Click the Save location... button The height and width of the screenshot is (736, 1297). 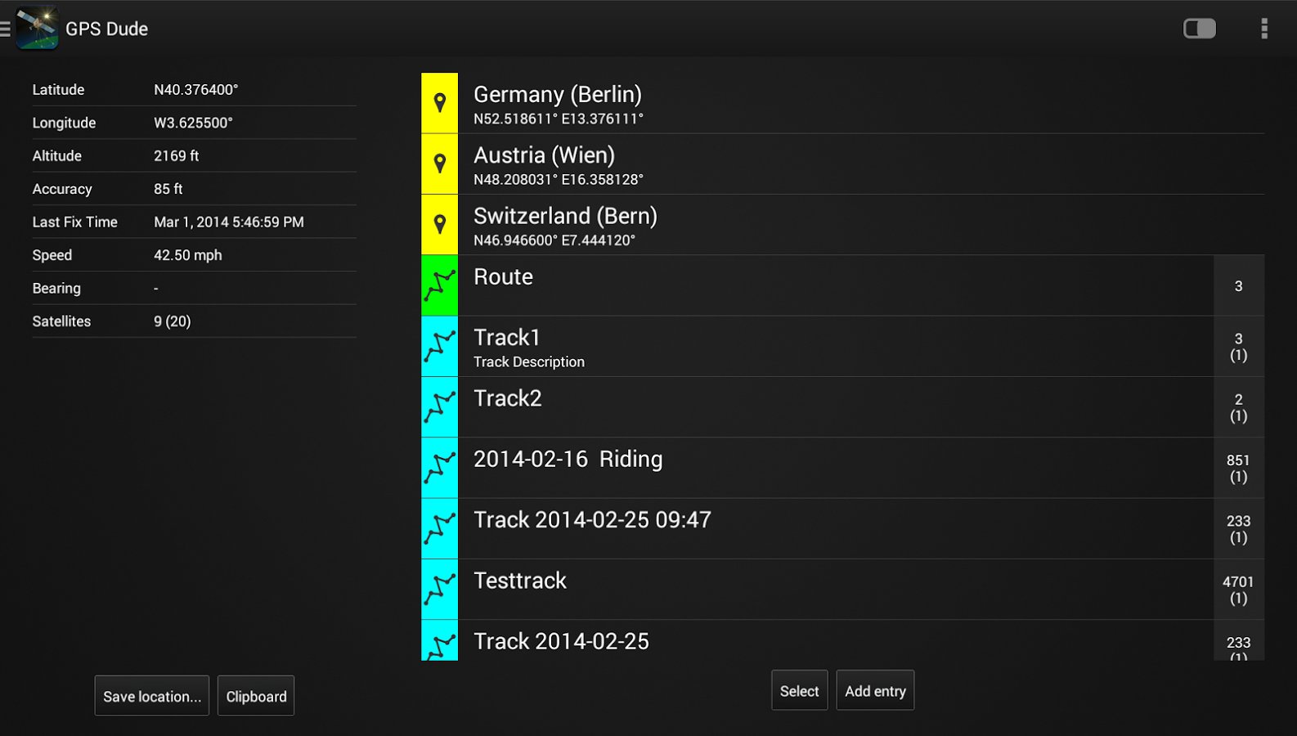152,696
